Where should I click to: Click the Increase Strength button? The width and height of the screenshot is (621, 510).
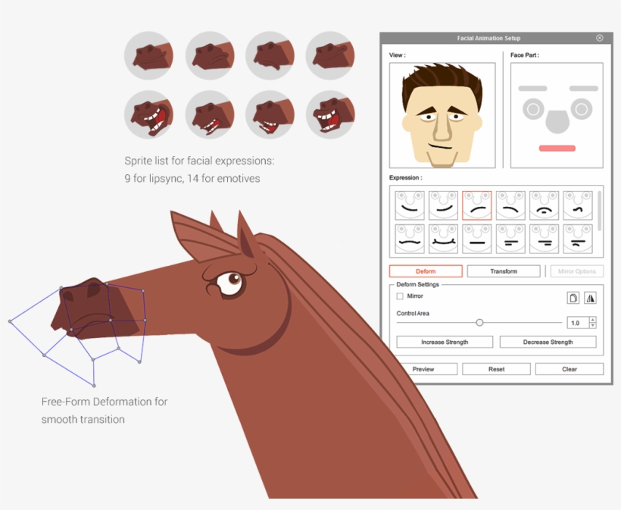pyautogui.click(x=445, y=342)
